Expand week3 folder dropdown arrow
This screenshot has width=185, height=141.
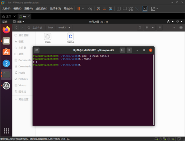(69, 28)
